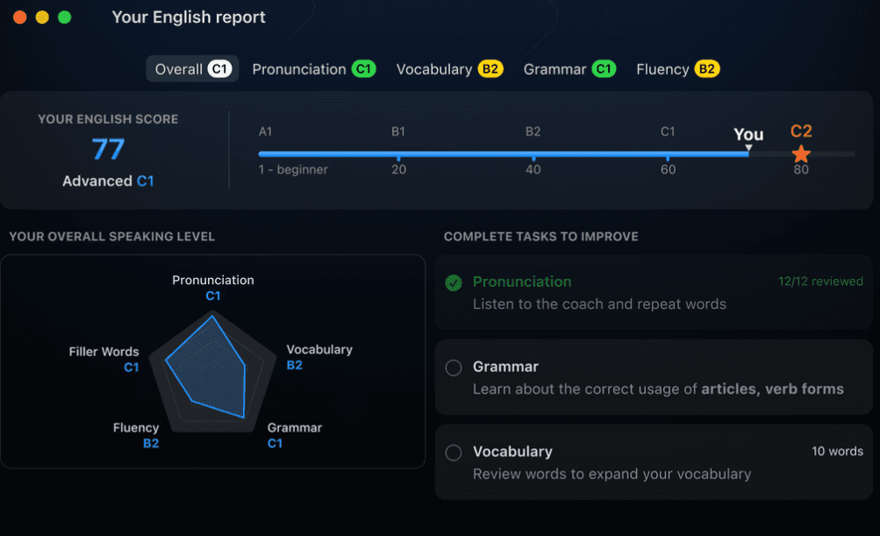Click the blue English score progress bar
880x536 pixels.
click(x=504, y=154)
